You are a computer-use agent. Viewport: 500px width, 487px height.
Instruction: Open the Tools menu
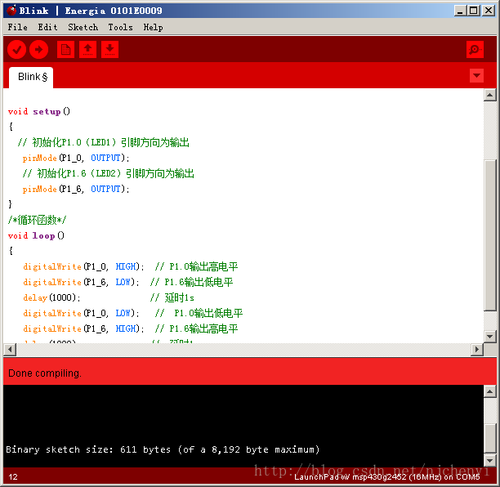click(x=120, y=27)
